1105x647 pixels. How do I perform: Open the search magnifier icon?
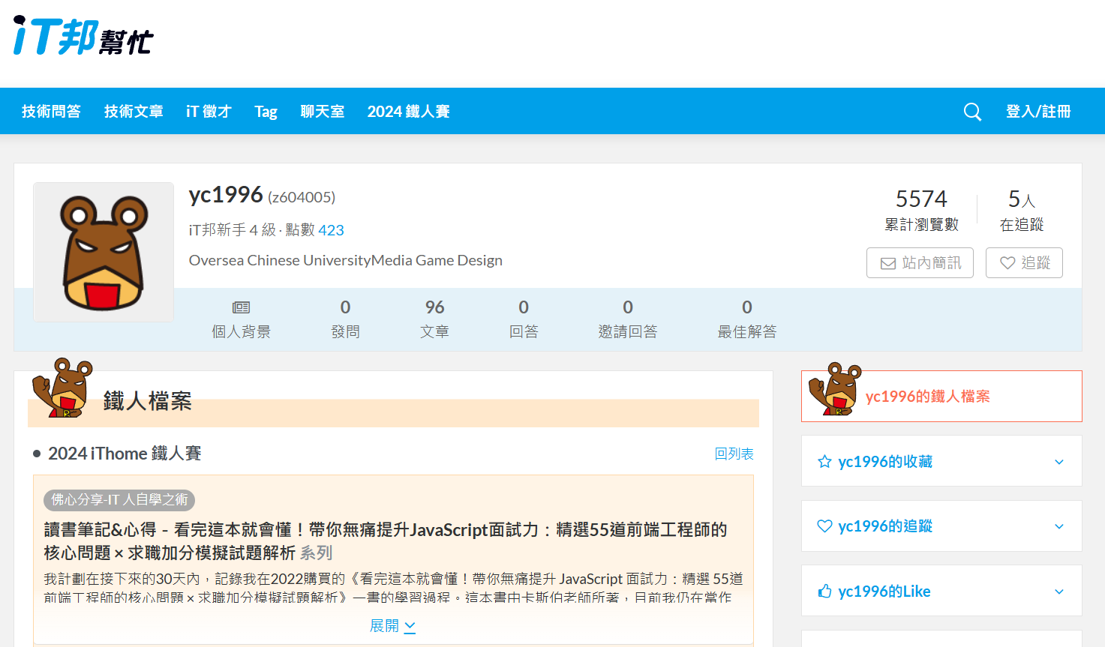point(972,112)
